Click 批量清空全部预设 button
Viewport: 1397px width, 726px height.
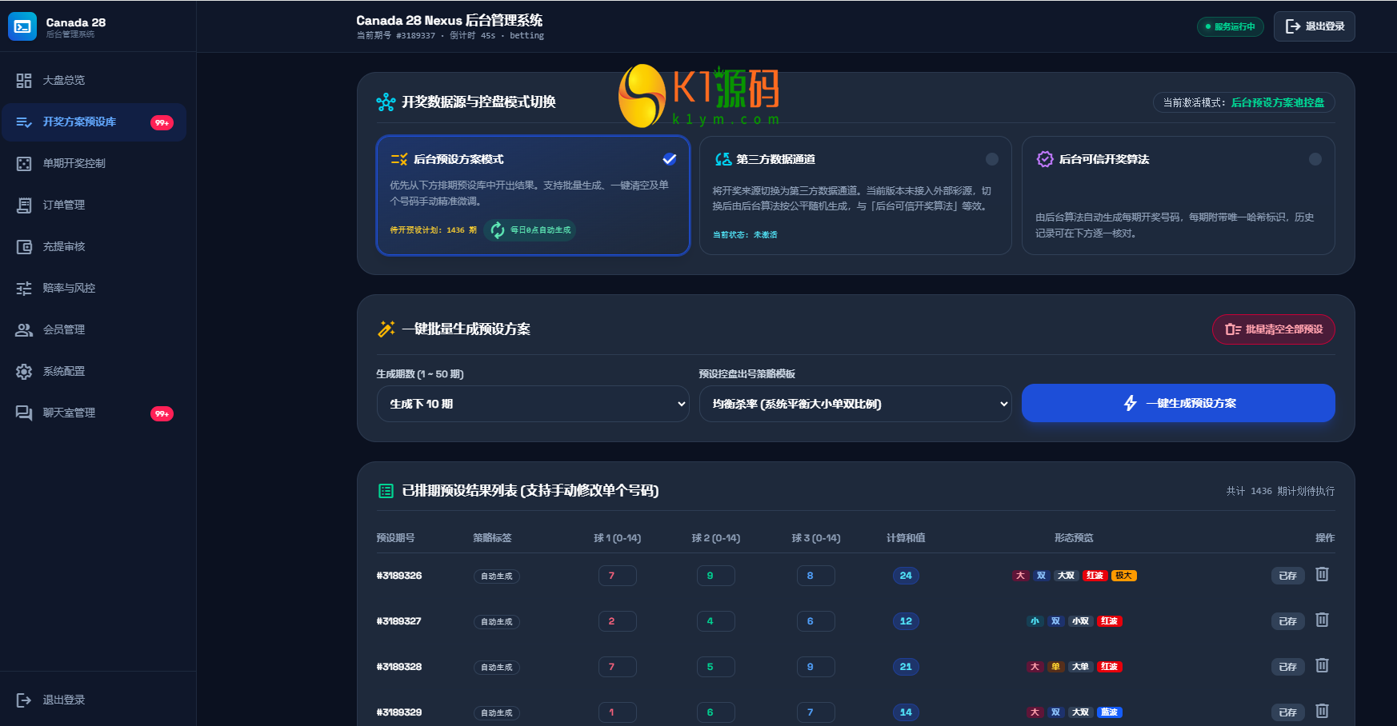(1273, 329)
